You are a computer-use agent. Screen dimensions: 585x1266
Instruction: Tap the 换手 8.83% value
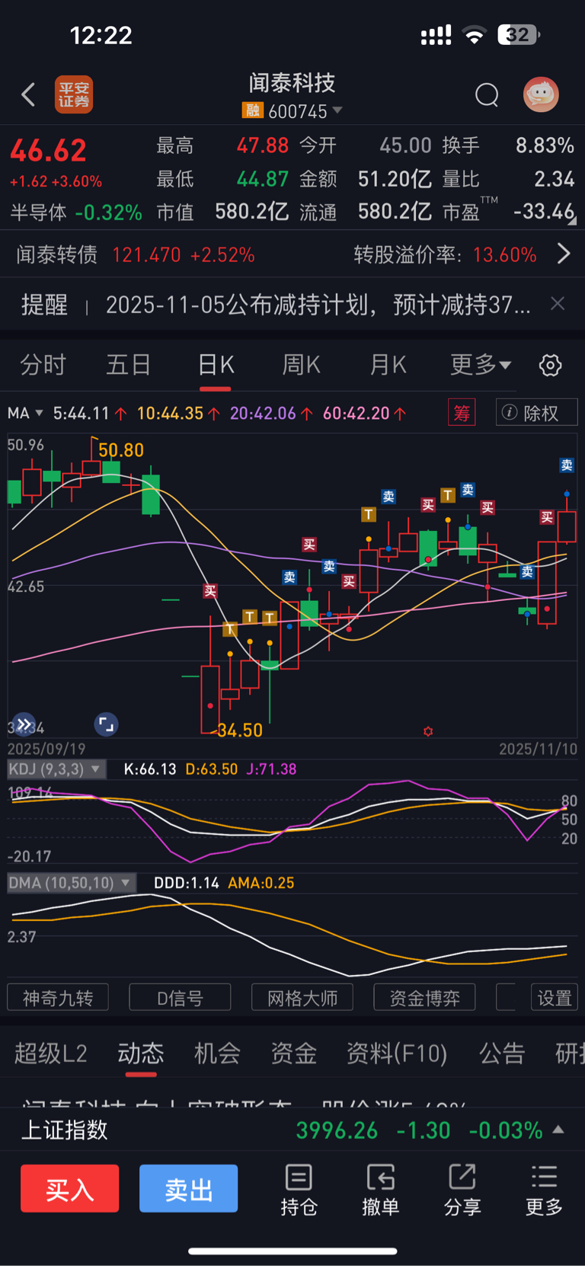pyautogui.click(x=545, y=145)
